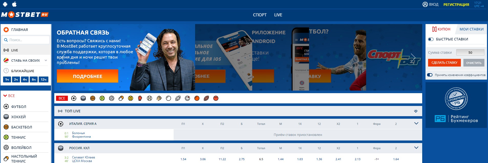Filter nearest events by 2ч

16,80
